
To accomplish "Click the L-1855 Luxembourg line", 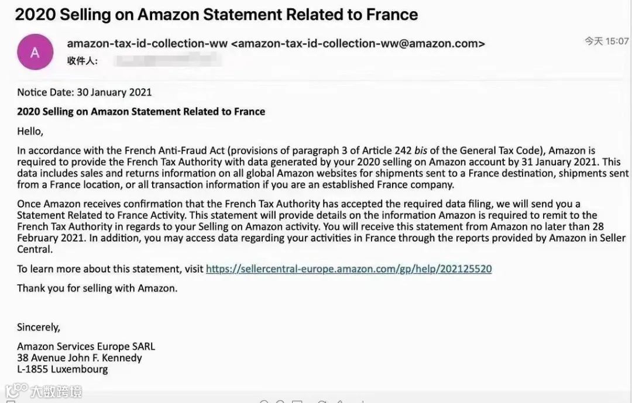I will (63, 369).
